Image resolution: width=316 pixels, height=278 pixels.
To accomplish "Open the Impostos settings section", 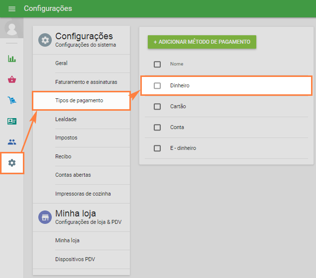I will point(82,138).
